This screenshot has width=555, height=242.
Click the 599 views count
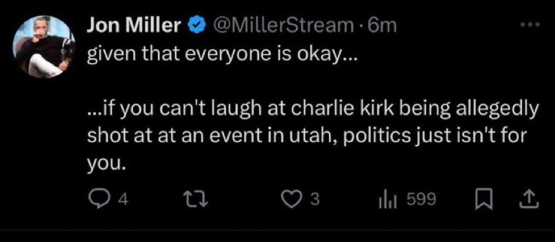coord(417,200)
